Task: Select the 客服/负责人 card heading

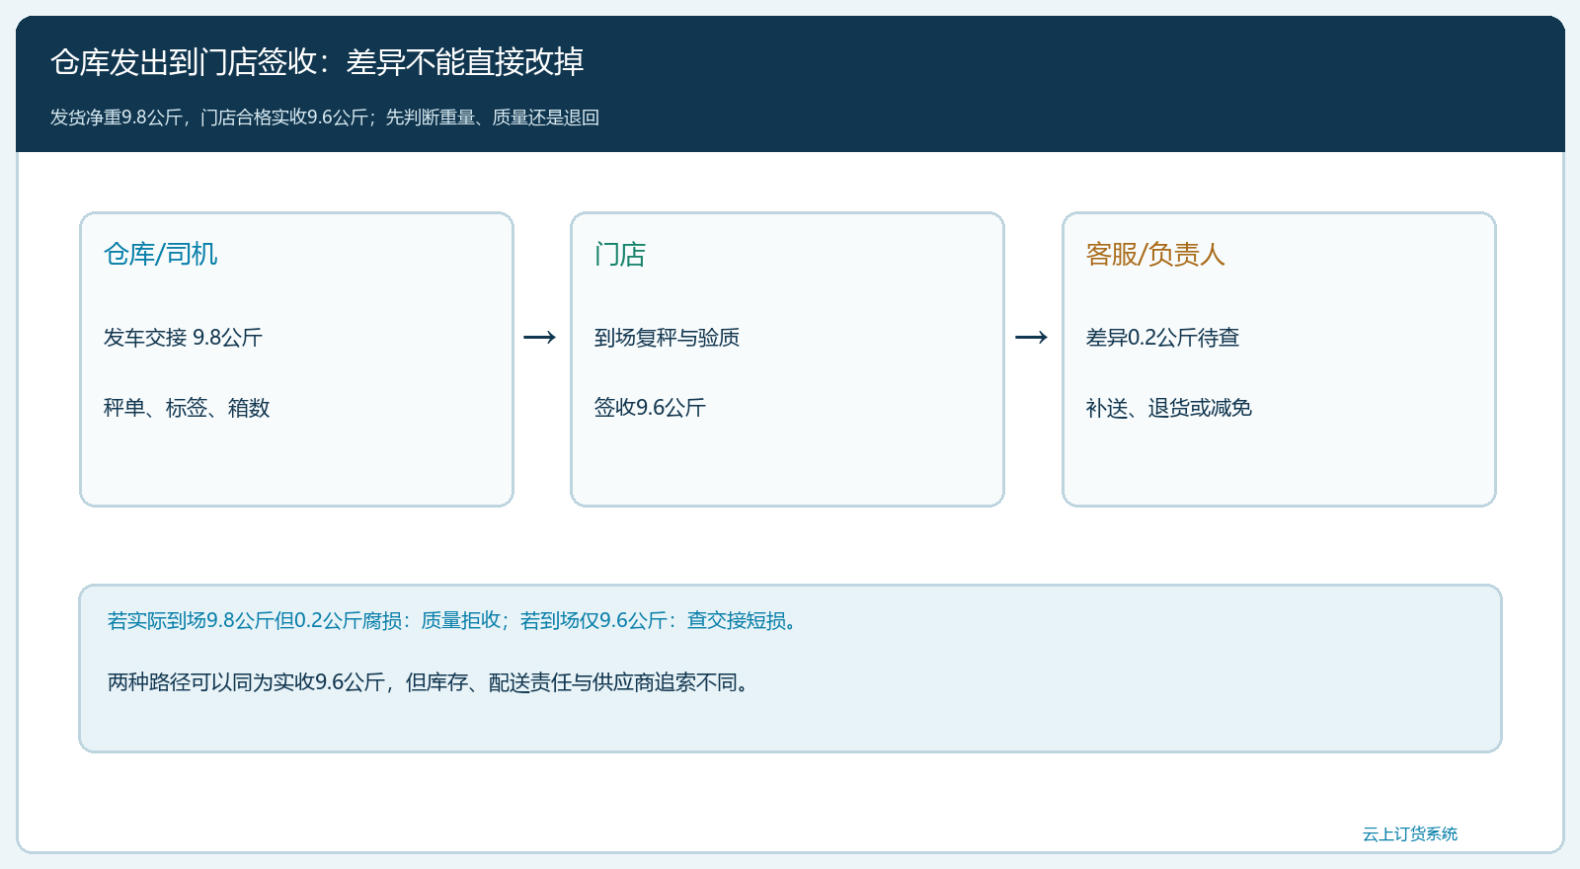Action: point(1155,255)
